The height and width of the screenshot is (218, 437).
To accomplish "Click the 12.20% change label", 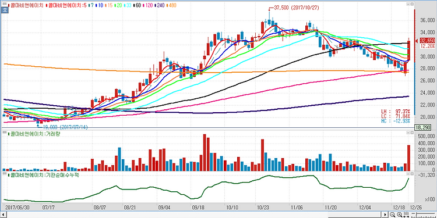I will (428, 46).
